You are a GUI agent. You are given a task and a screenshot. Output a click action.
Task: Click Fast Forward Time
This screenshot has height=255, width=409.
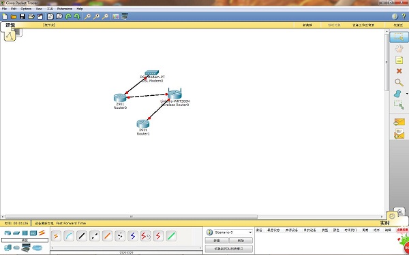[71, 223]
